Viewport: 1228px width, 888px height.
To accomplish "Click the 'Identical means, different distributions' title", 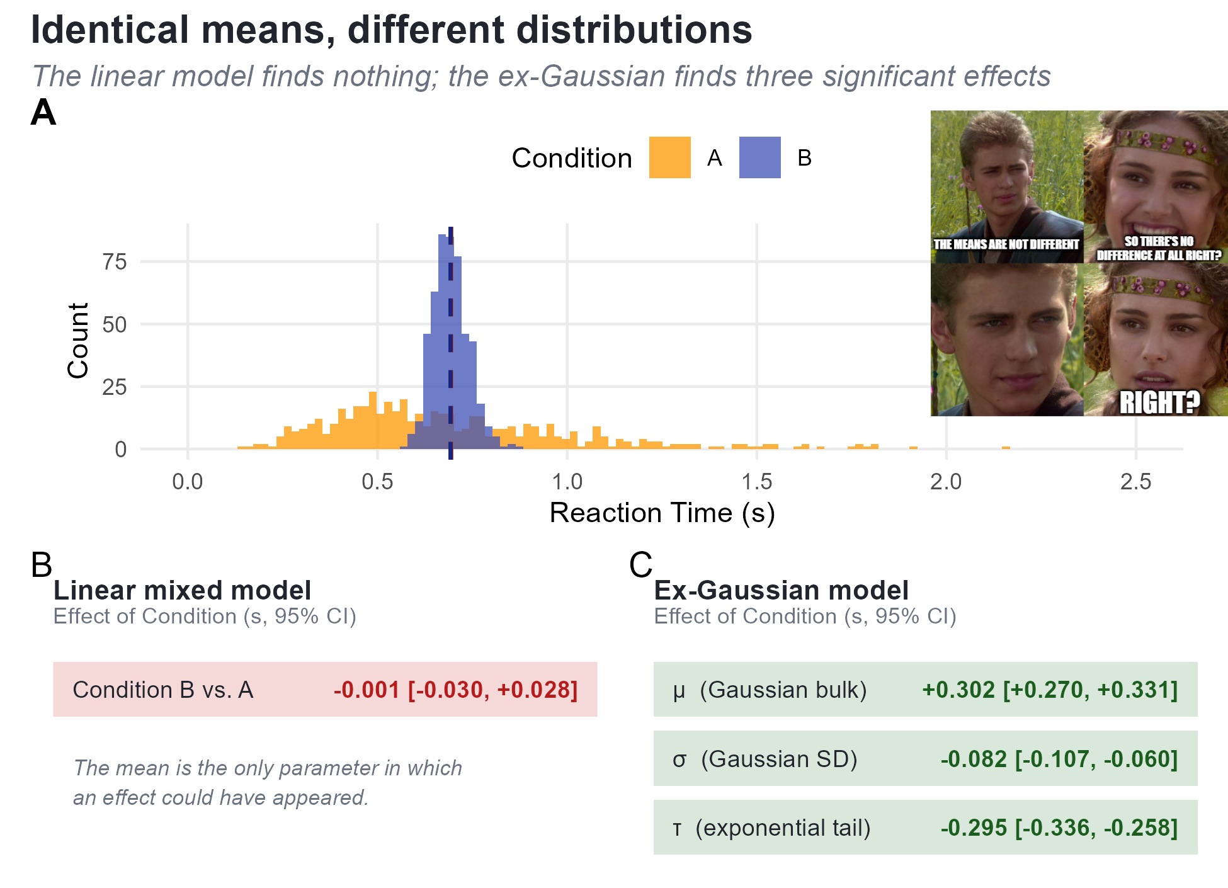I will tap(391, 30).
